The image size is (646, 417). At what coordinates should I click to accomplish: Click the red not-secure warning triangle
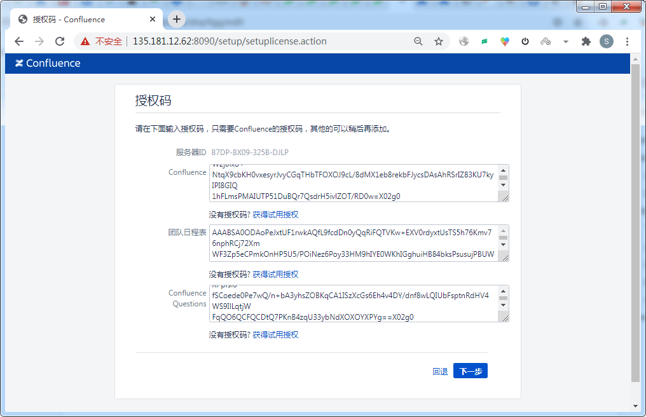coord(85,41)
